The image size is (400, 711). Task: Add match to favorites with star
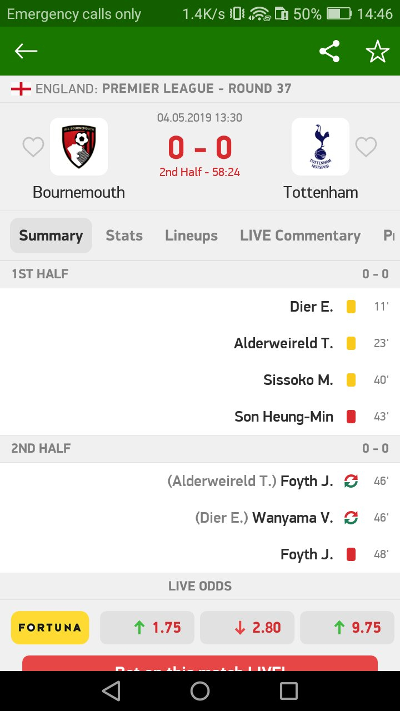click(x=377, y=52)
